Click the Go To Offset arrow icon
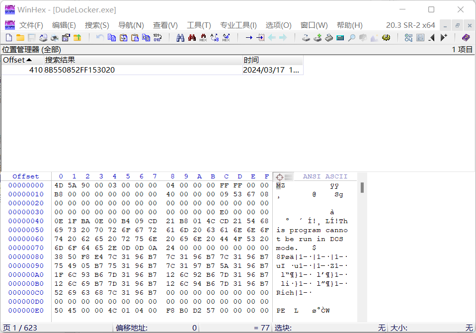 (249, 38)
